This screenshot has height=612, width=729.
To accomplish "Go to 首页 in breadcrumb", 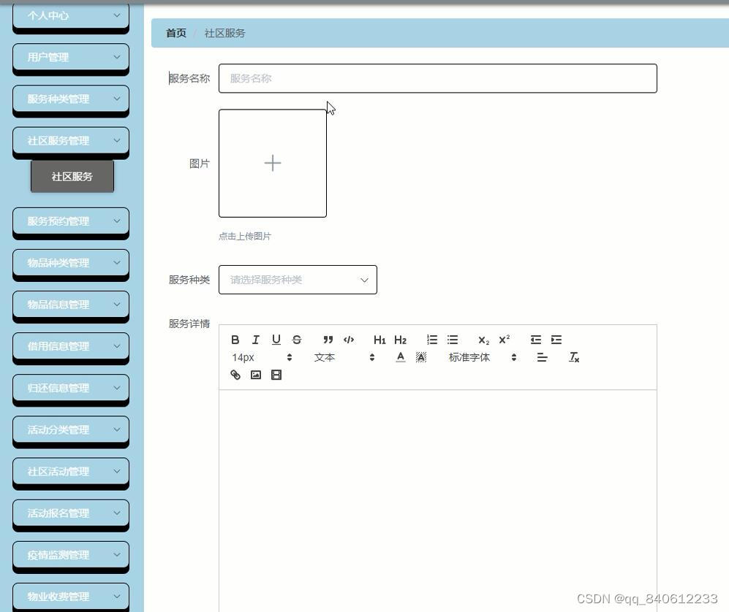I will [x=175, y=33].
